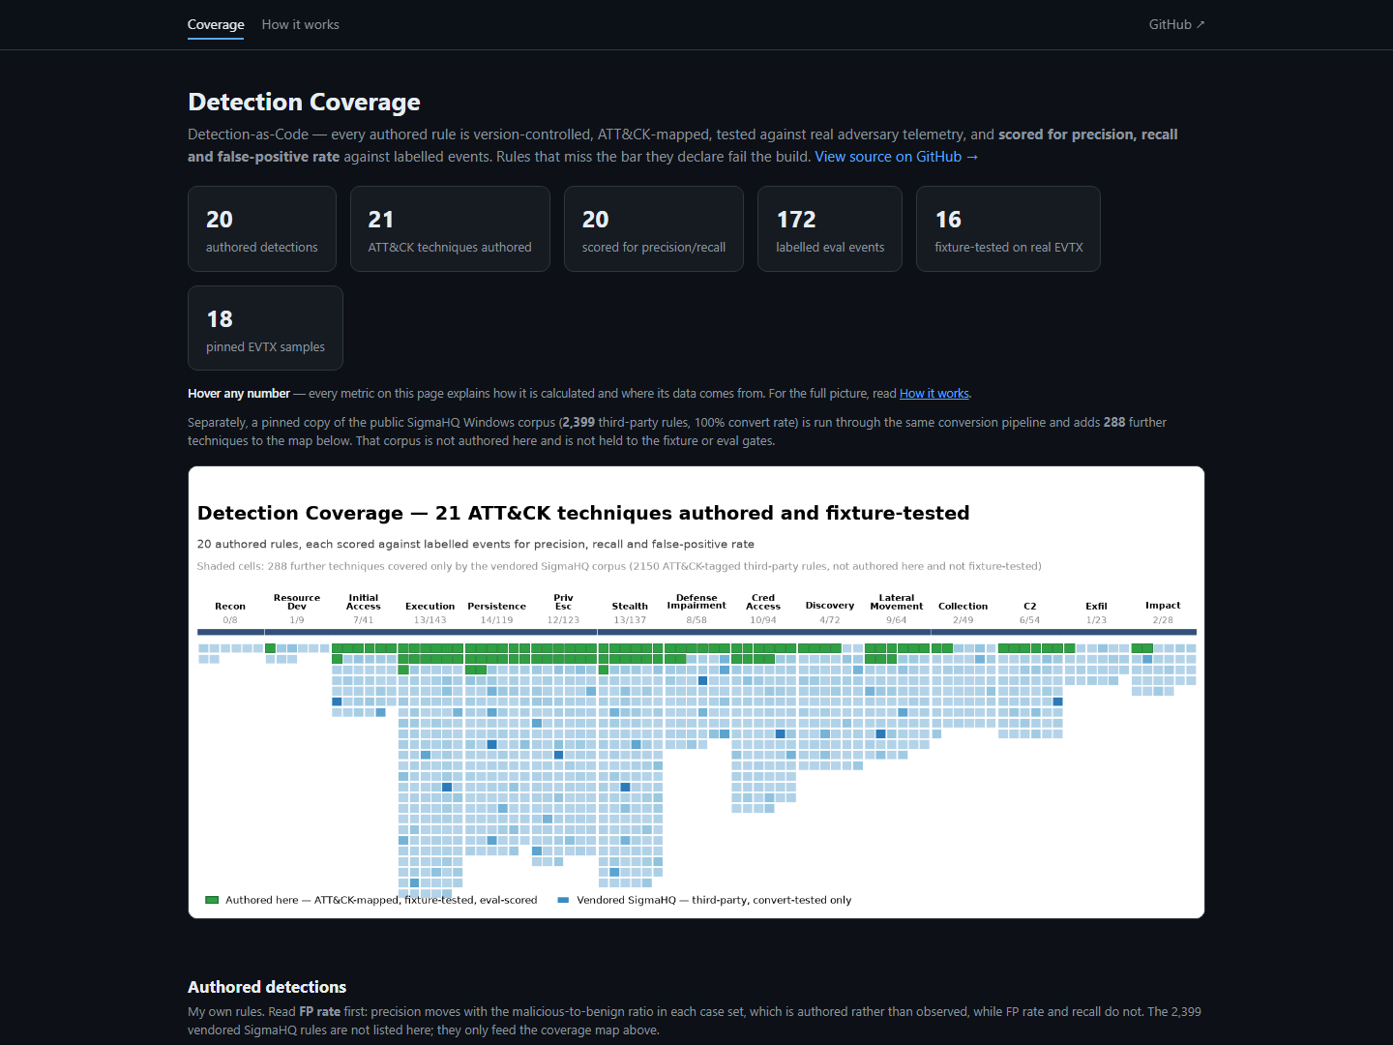Select the 21 ATT&CK techniques authored card
The height and width of the screenshot is (1045, 1393).
(450, 228)
